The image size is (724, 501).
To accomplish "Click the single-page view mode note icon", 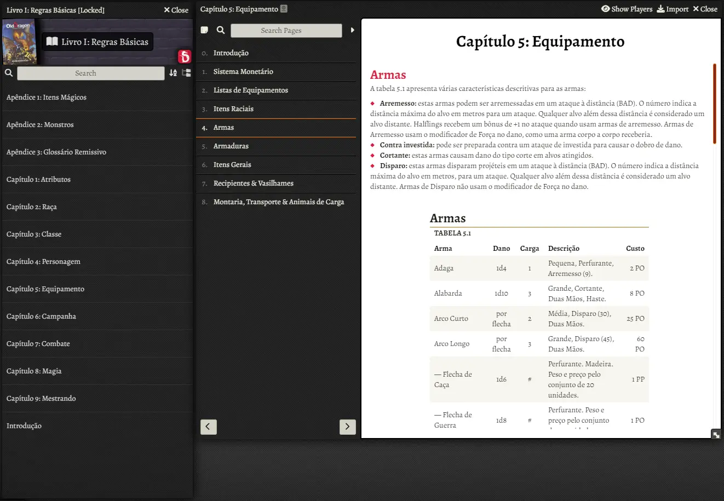I will tap(204, 30).
